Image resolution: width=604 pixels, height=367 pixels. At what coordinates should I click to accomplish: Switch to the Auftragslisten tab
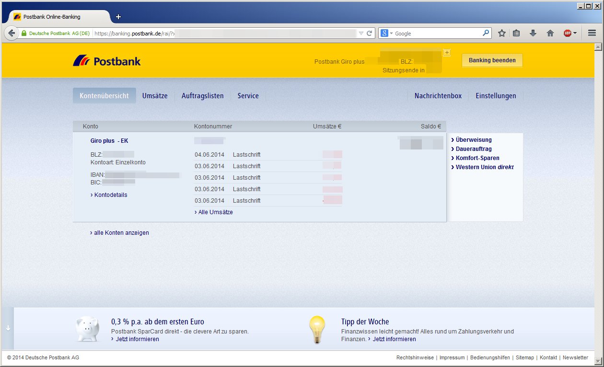(202, 96)
